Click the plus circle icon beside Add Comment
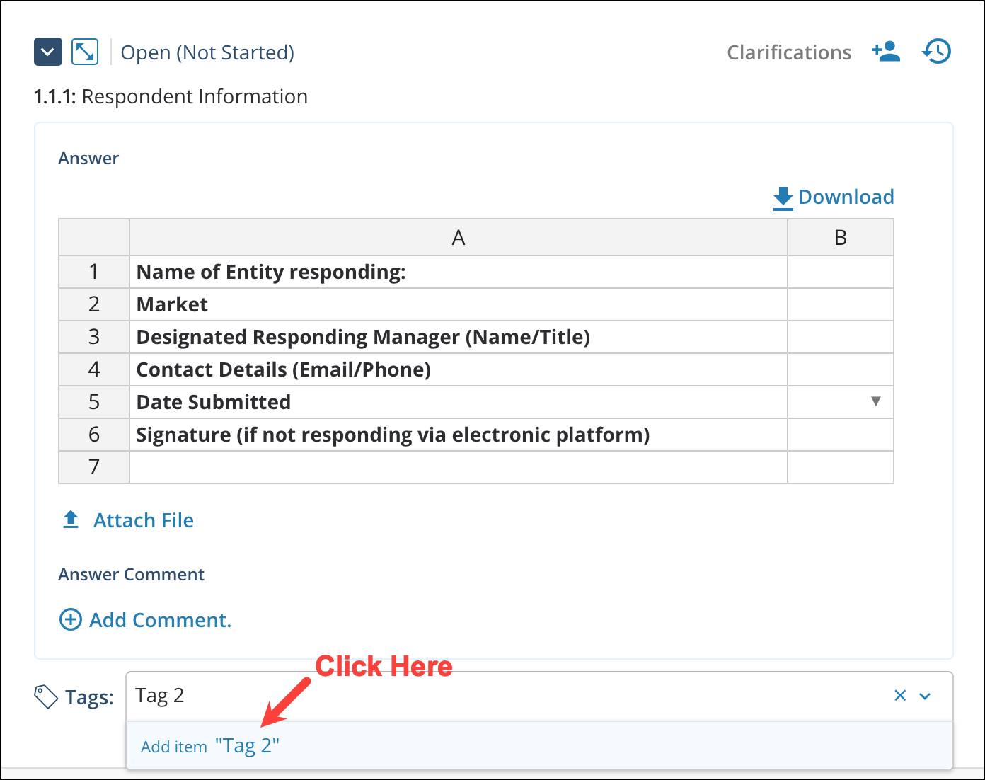This screenshot has height=780, width=985. [x=70, y=620]
